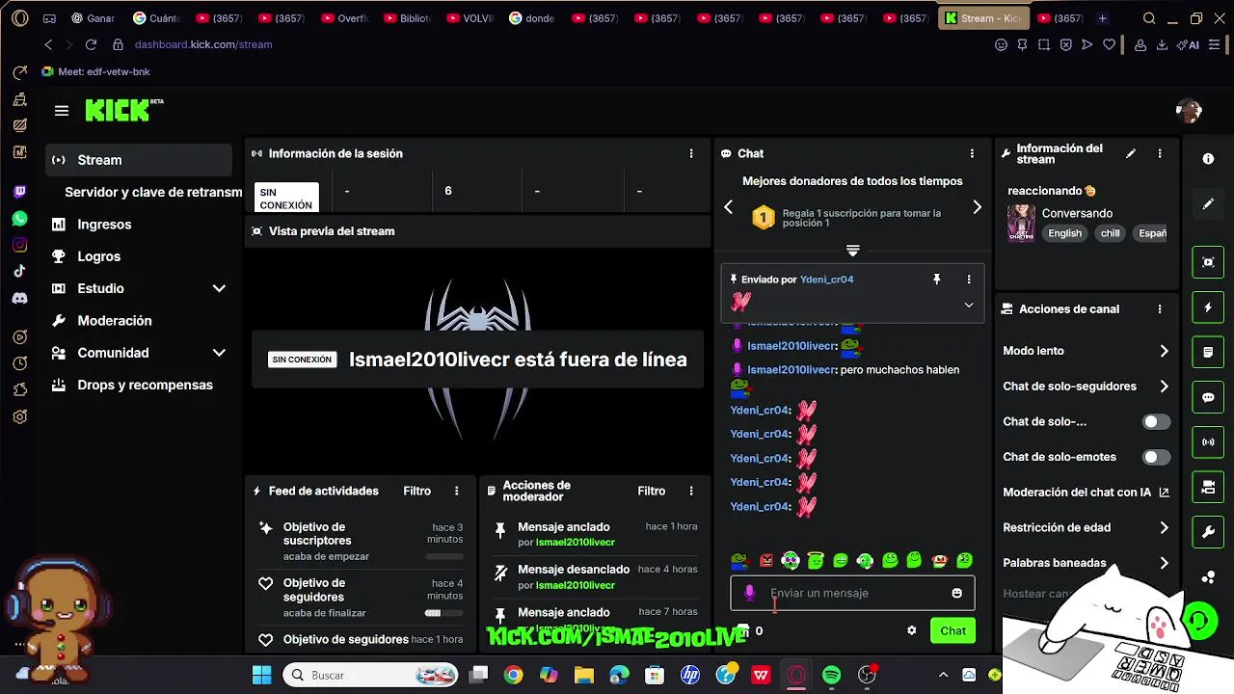Viewport: 1234px width, 694px height.
Task: Edit stream information with pencil icon
Action: coord(1131,153)
